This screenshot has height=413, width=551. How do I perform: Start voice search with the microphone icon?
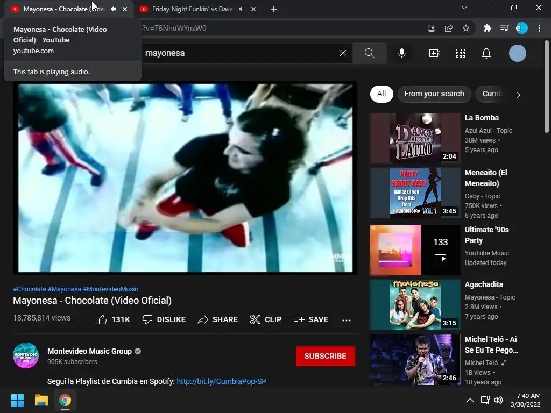401,53
